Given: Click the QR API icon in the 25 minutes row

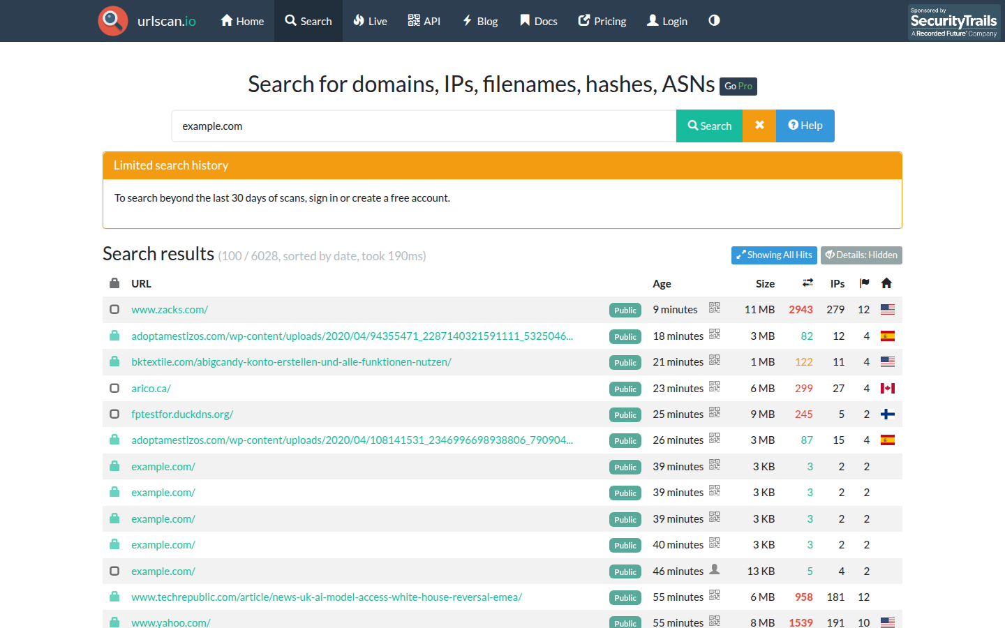Looking at the screenshot, I should [715, 412].
